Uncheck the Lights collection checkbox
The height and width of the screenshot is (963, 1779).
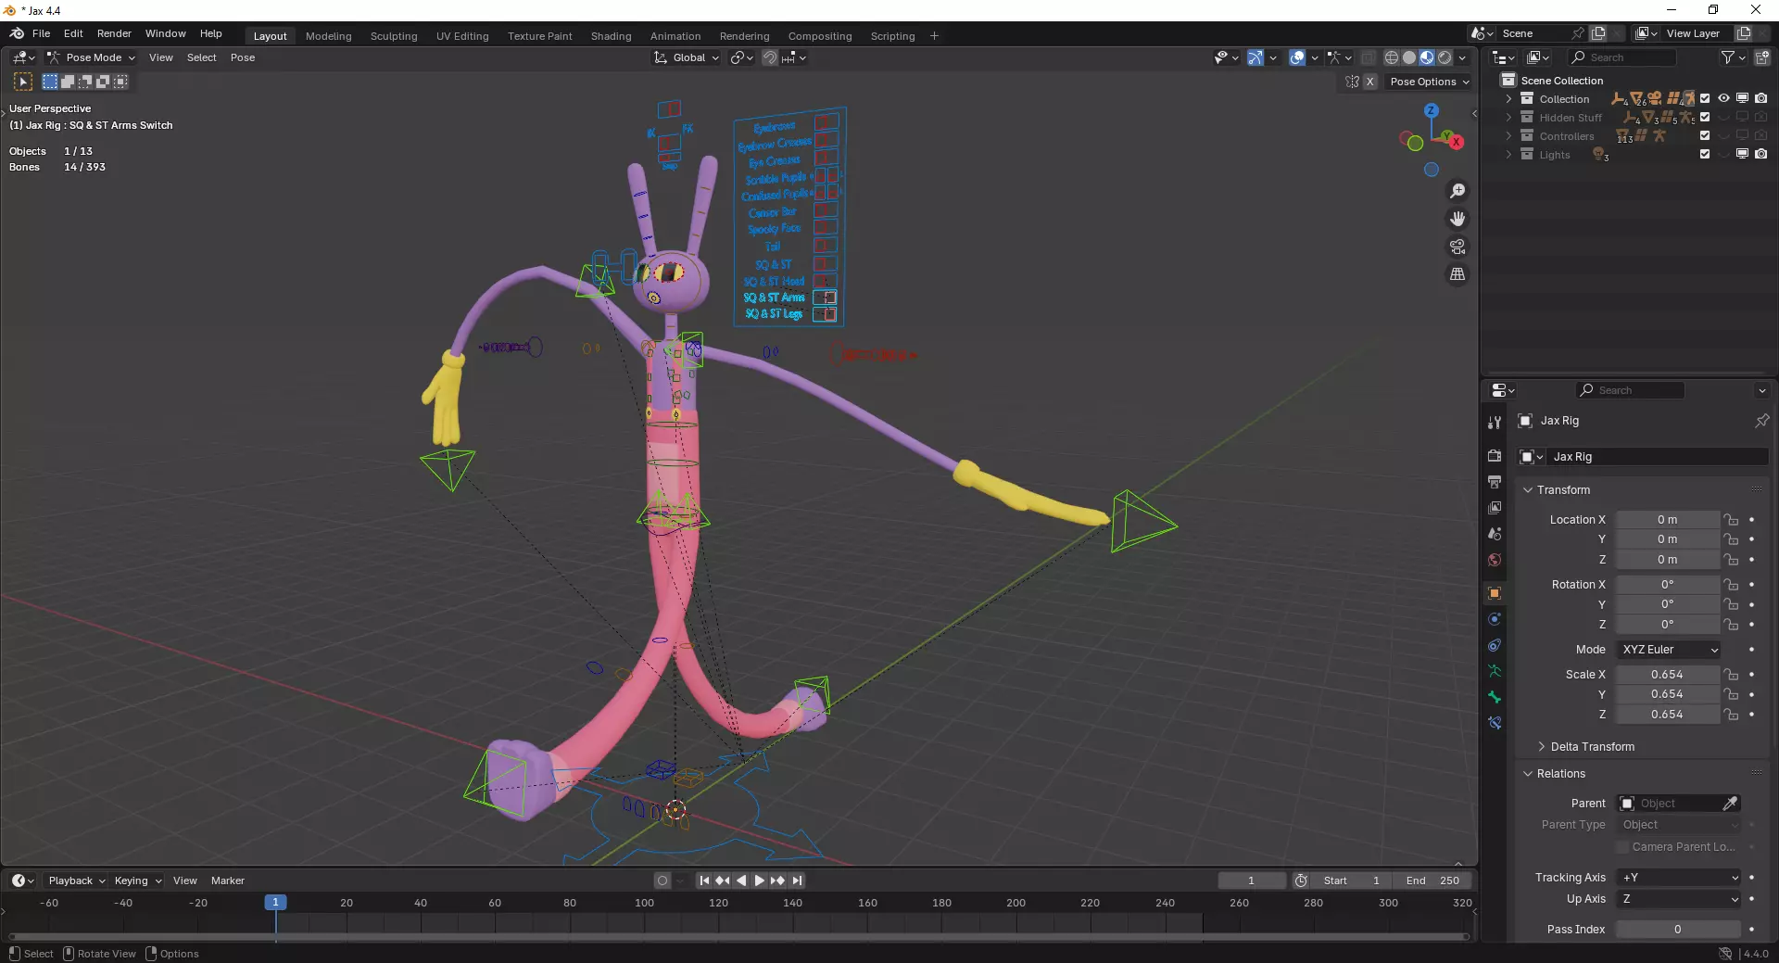tap(1705, 154)
